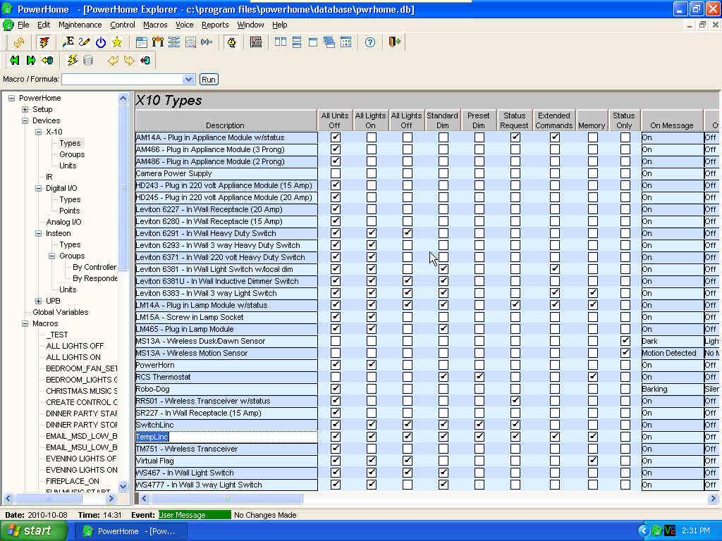Click the green back arrow icon
This screenshot has width=722, height=541.
15,61
